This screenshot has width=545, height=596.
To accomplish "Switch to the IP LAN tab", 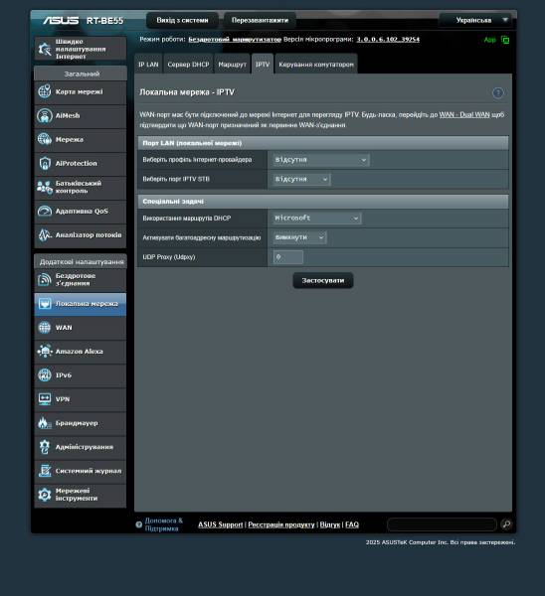I will [x=148, y=65].
